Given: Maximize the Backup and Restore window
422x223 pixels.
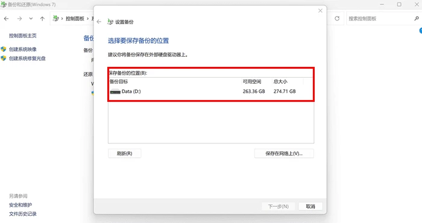Looking at the screenshot, I should pyautogui.click(x=399, y=5).
